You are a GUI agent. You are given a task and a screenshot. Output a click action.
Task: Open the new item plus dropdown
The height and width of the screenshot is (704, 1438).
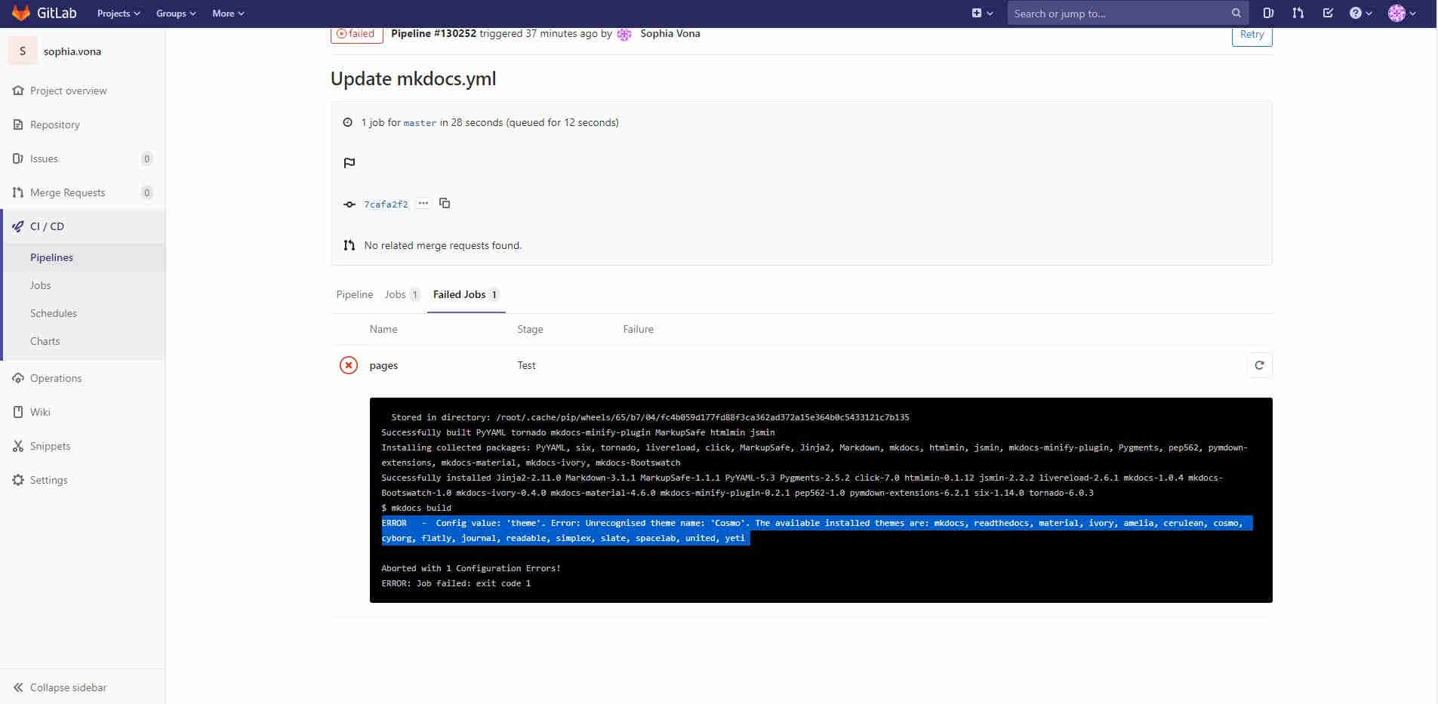[982, 13]
